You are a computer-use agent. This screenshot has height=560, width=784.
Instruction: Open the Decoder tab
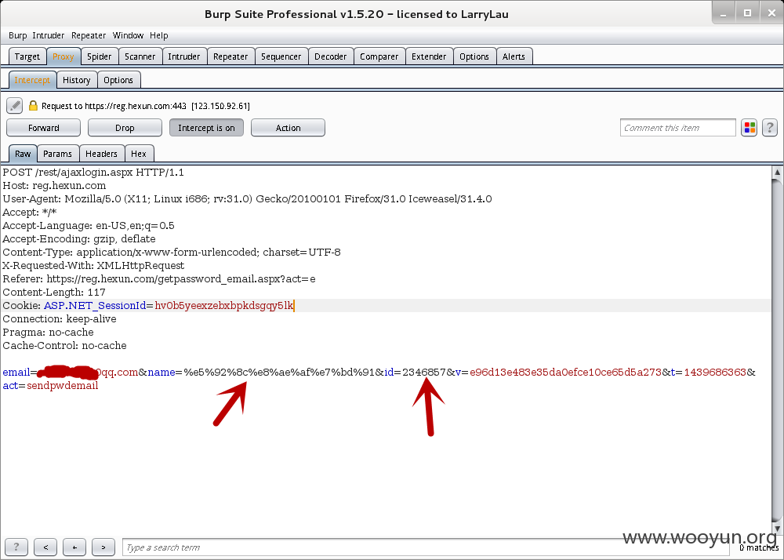click(331, 56)
